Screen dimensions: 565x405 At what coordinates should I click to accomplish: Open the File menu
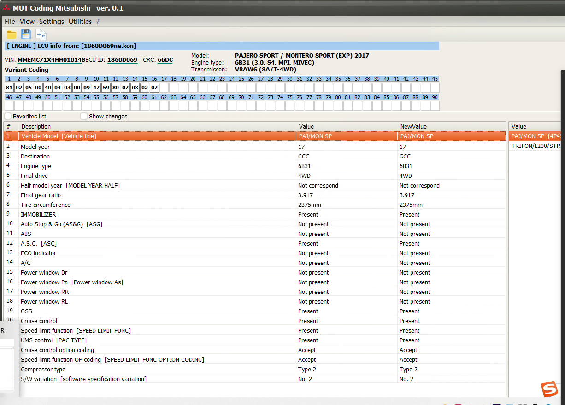tap(10, 22)
